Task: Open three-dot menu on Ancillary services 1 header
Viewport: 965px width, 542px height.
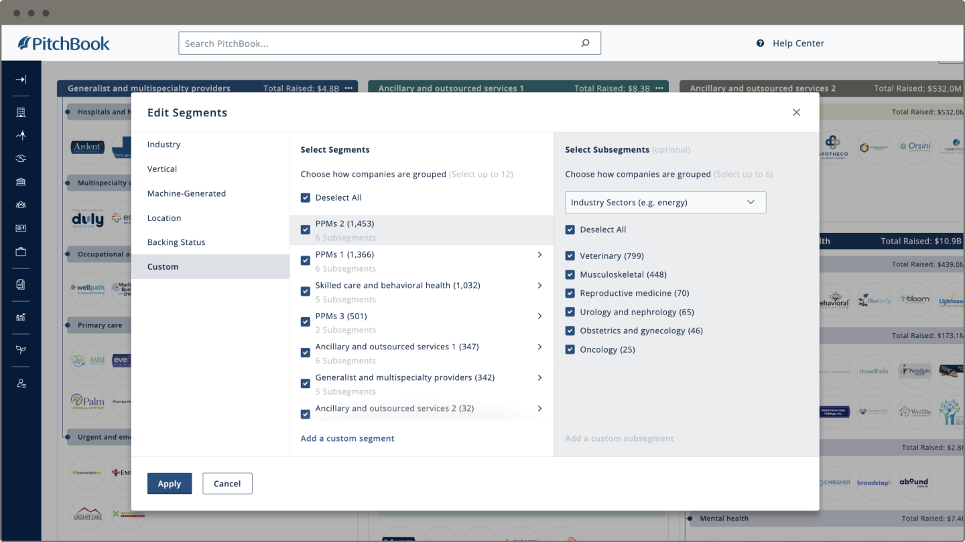Action: (659, 88)
